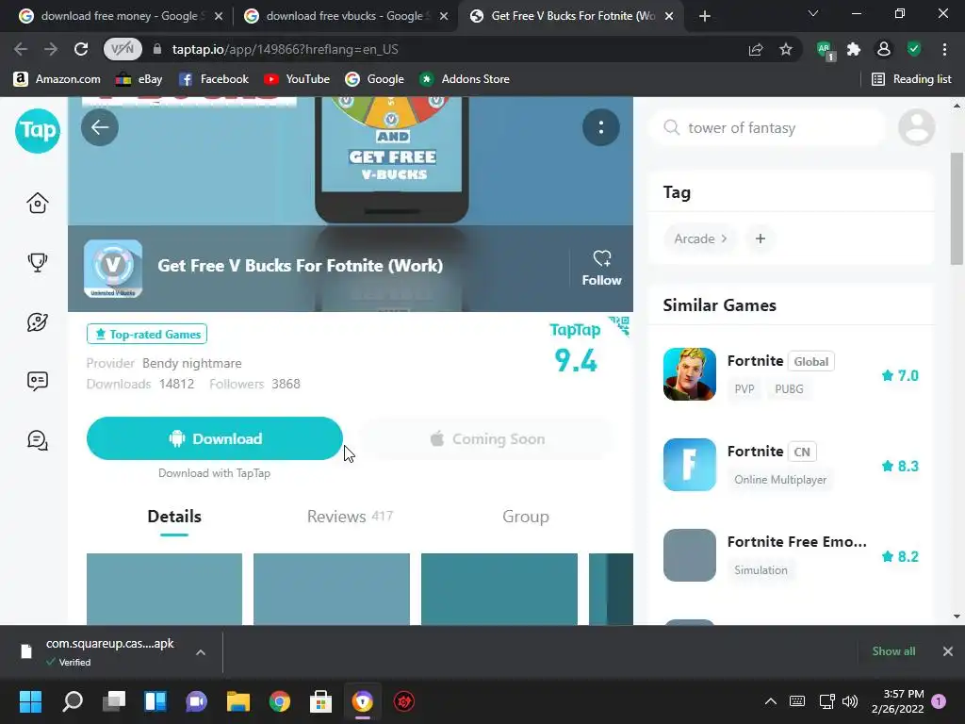Click the Simulation tag

(761, 570)
